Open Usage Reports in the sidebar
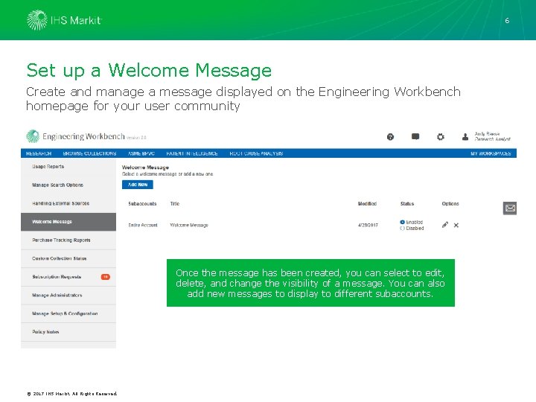This screenshot has width=536, height=402. coord(68,167)
